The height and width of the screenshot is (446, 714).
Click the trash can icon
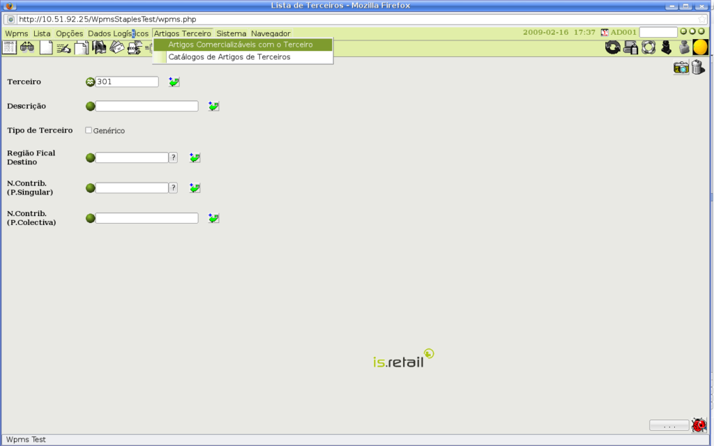coord(698,68)
